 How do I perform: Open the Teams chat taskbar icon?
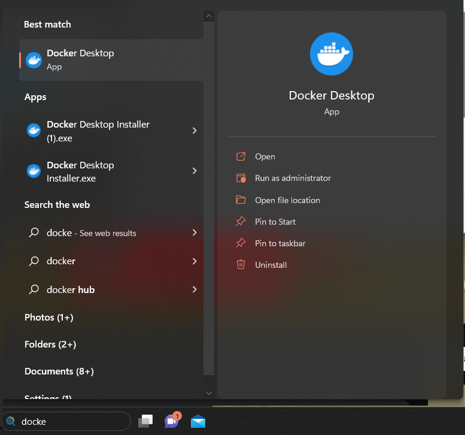[x=172, y=421]
